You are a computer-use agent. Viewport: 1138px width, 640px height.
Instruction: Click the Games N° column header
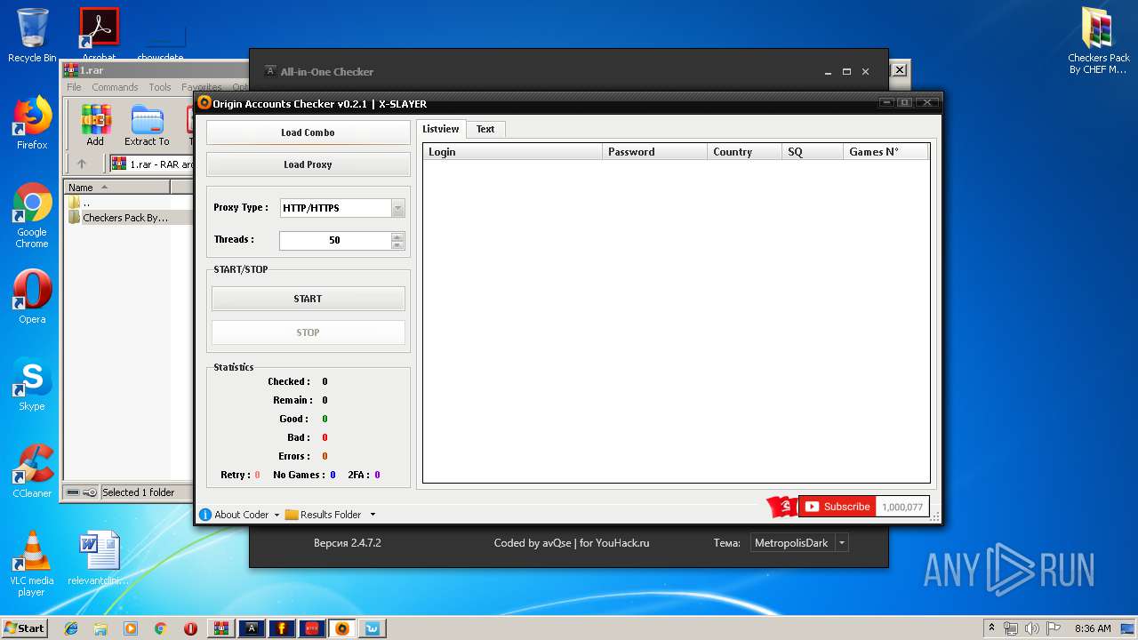click(886, 152)
